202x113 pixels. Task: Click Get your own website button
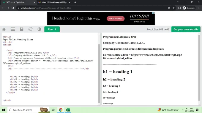tap(186, 29)
